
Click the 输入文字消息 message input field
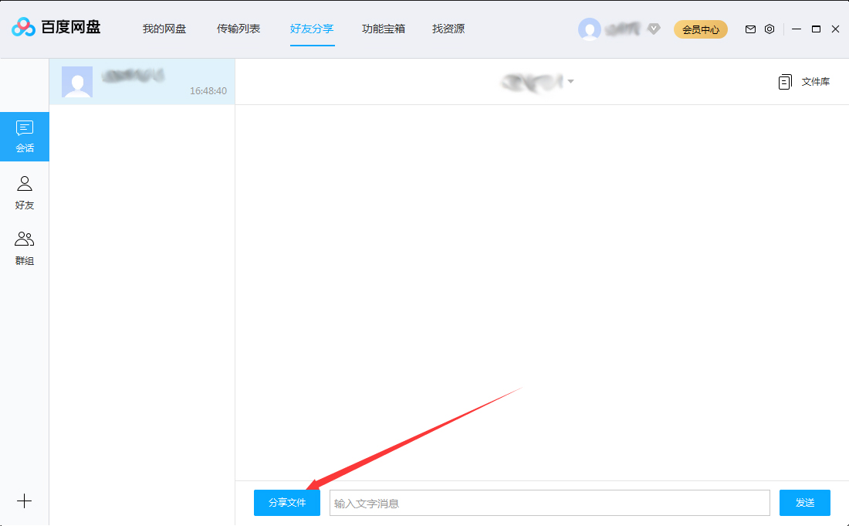550,502
